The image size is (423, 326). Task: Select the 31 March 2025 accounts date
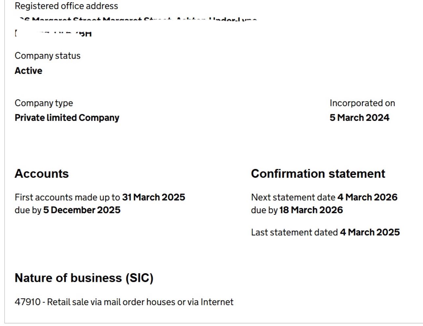tap(153, 197)
